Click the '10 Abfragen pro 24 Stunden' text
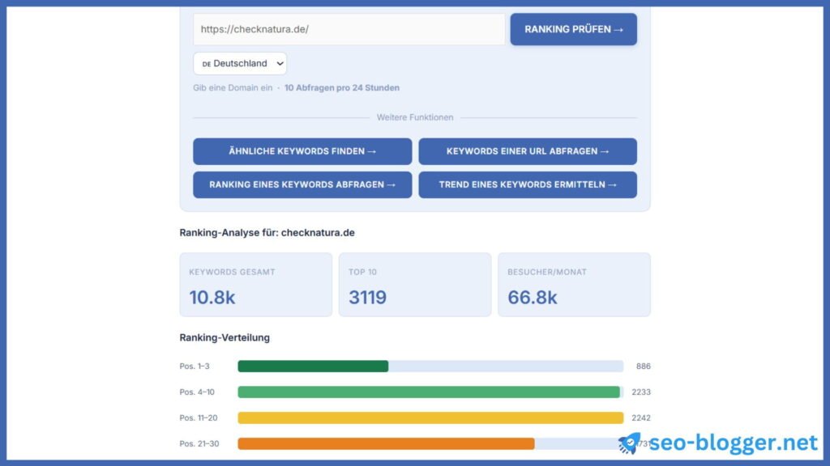 pyautogui.click(x=342, y=87)
